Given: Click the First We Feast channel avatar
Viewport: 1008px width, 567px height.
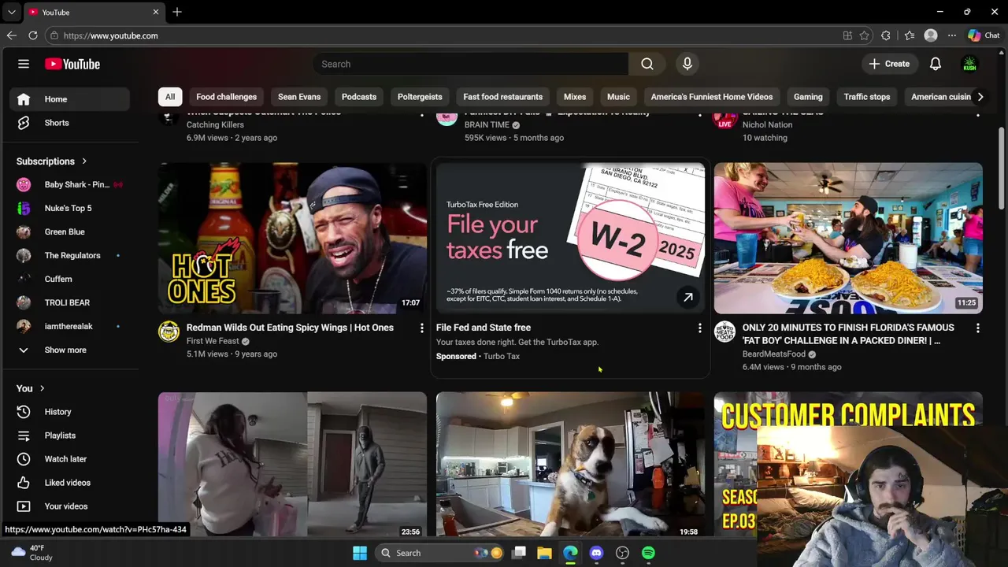Looking at the screenshot, I should click(169, 332).
